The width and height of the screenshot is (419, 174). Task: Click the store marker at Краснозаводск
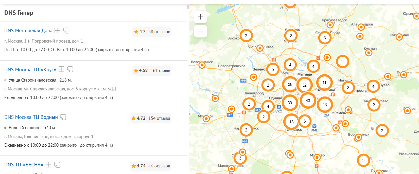pyautogui.click(x=330, y=25)
